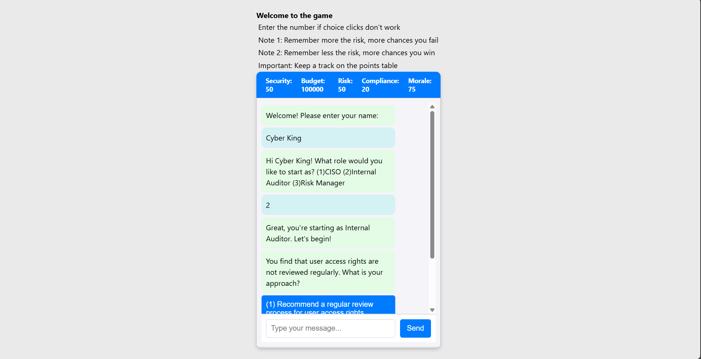This screenshot has width=701, height=359.
Task: Click the 'Welcome! Please enter your name' message
Action: (x=328, y=115)
